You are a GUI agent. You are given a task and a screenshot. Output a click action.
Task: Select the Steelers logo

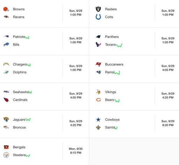point(6,155)
